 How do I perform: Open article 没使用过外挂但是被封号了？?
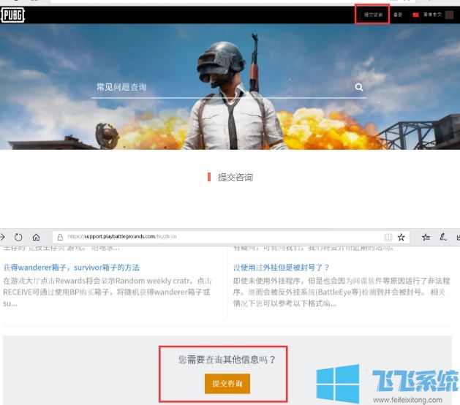[x=281, y=268]
